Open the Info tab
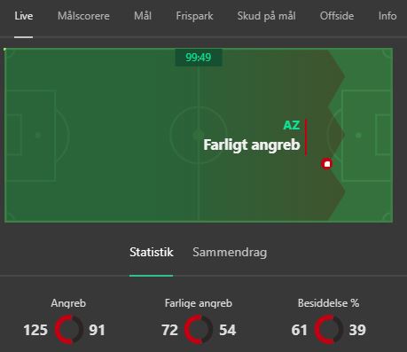Image resolution: width=407 pixels, height=352 pixels. tap(387, 16)
